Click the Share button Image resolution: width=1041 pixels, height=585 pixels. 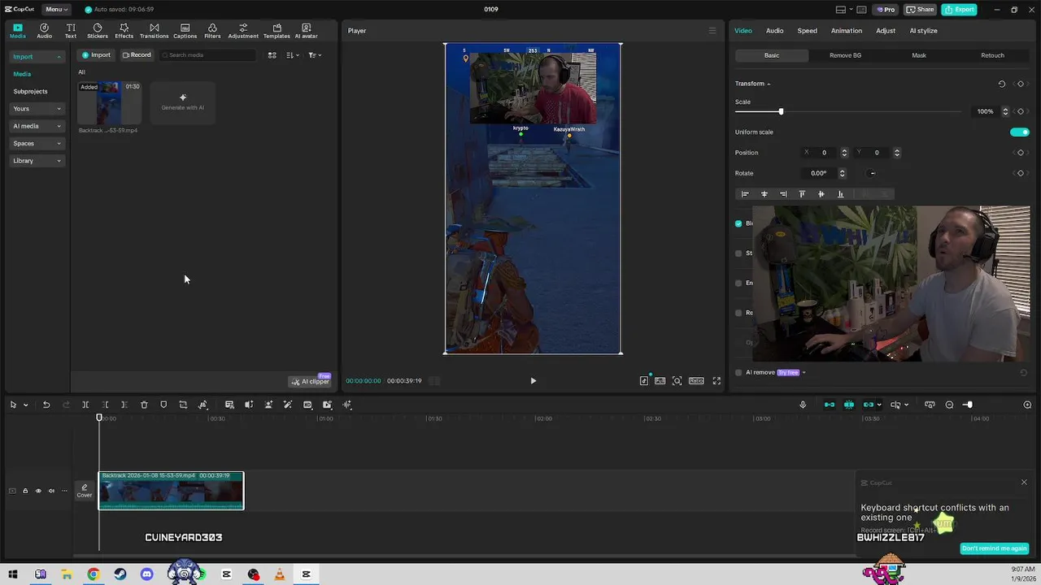click(x=920, y=9)
